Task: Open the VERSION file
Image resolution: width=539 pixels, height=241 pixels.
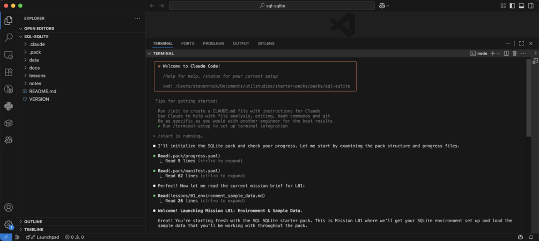Action: (x=81, y=99)
